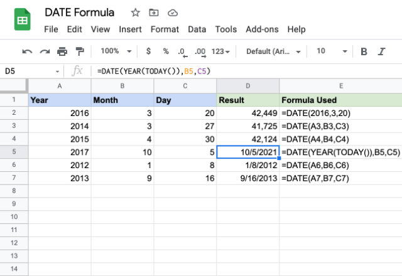Select the cell showing 10/5/2021
Viewport: 402px width, 276px height.
click(x=248, y=152)
